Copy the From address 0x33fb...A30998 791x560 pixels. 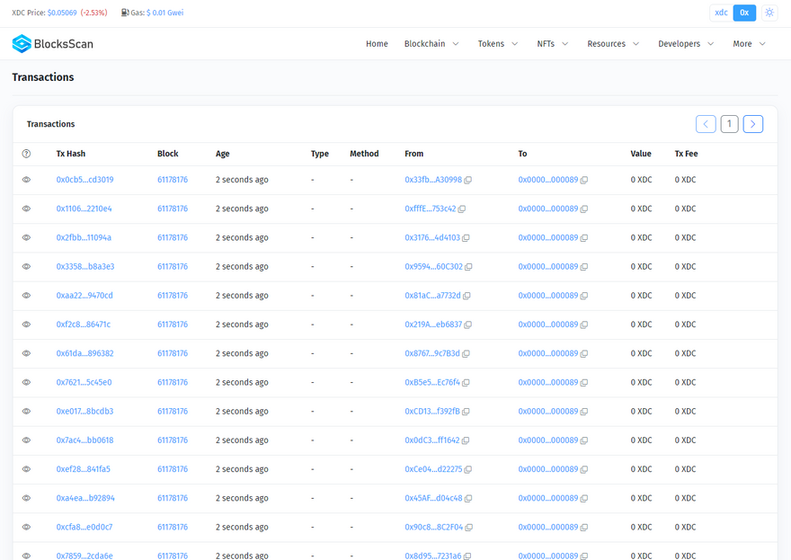coord(467,180)
